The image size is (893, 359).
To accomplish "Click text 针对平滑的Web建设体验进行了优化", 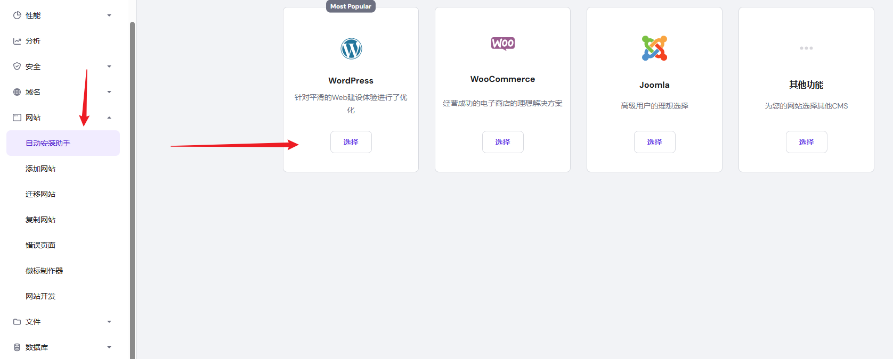I will pyautogui.click(x=351, y=104).
